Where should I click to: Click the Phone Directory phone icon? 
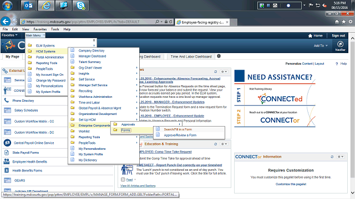[x=7, y=100]
